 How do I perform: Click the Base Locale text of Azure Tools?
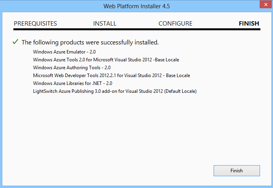point(167,60)
